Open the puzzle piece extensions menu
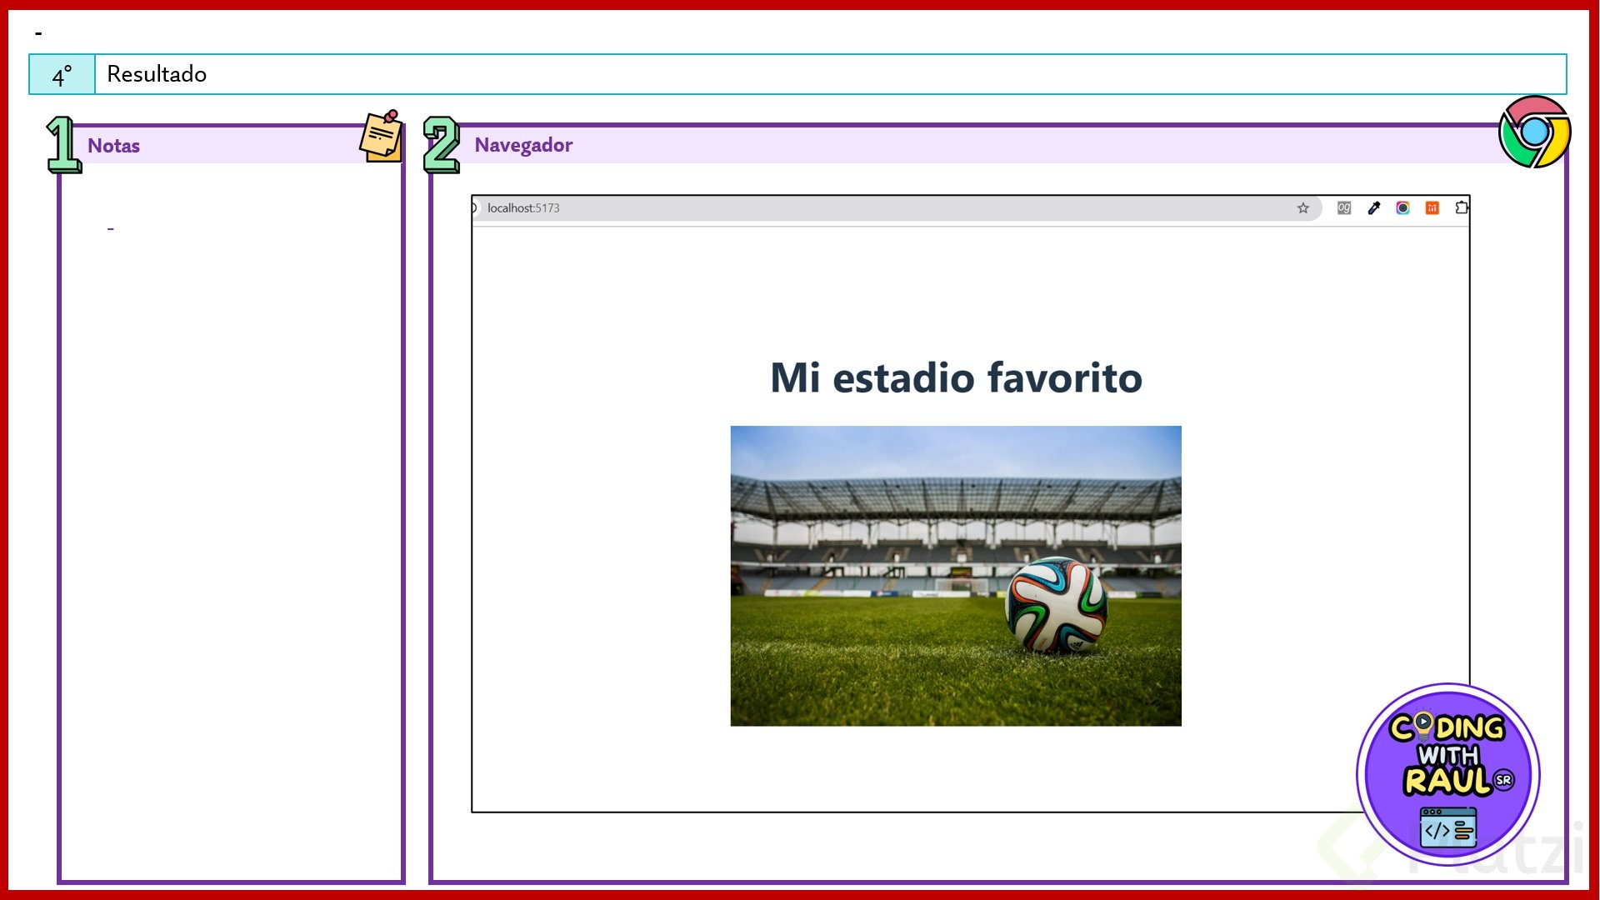Image resolution: width=1600 pixels, height=900 pixels. pos(1462,208)
